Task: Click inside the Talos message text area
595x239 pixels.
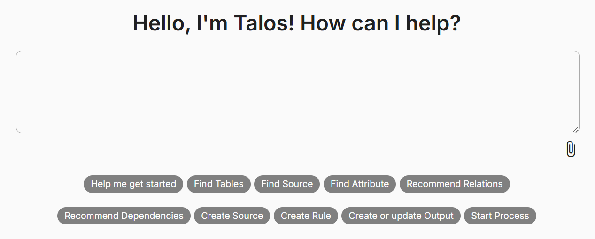Action: tap(297, 92)
